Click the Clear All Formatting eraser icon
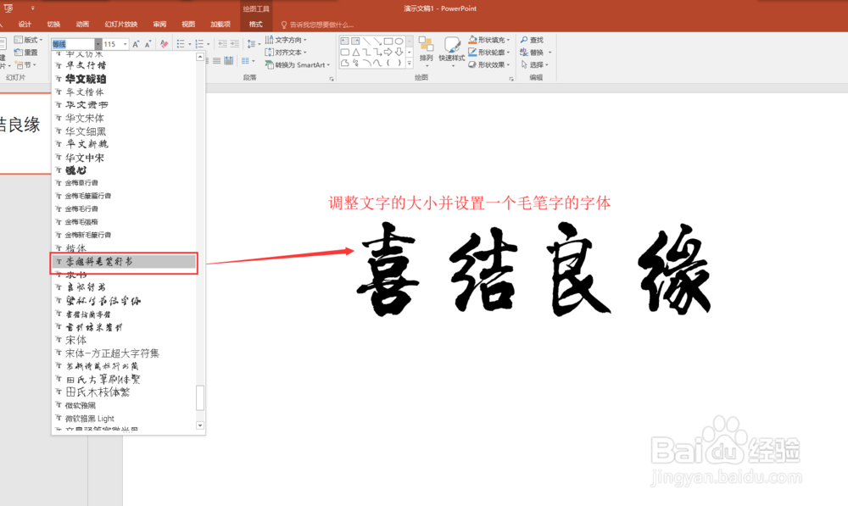Screen dimensions: 848x506 164,44
